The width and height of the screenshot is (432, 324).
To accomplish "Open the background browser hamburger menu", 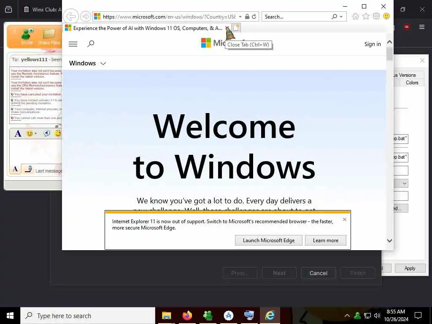I will point(422,27).
